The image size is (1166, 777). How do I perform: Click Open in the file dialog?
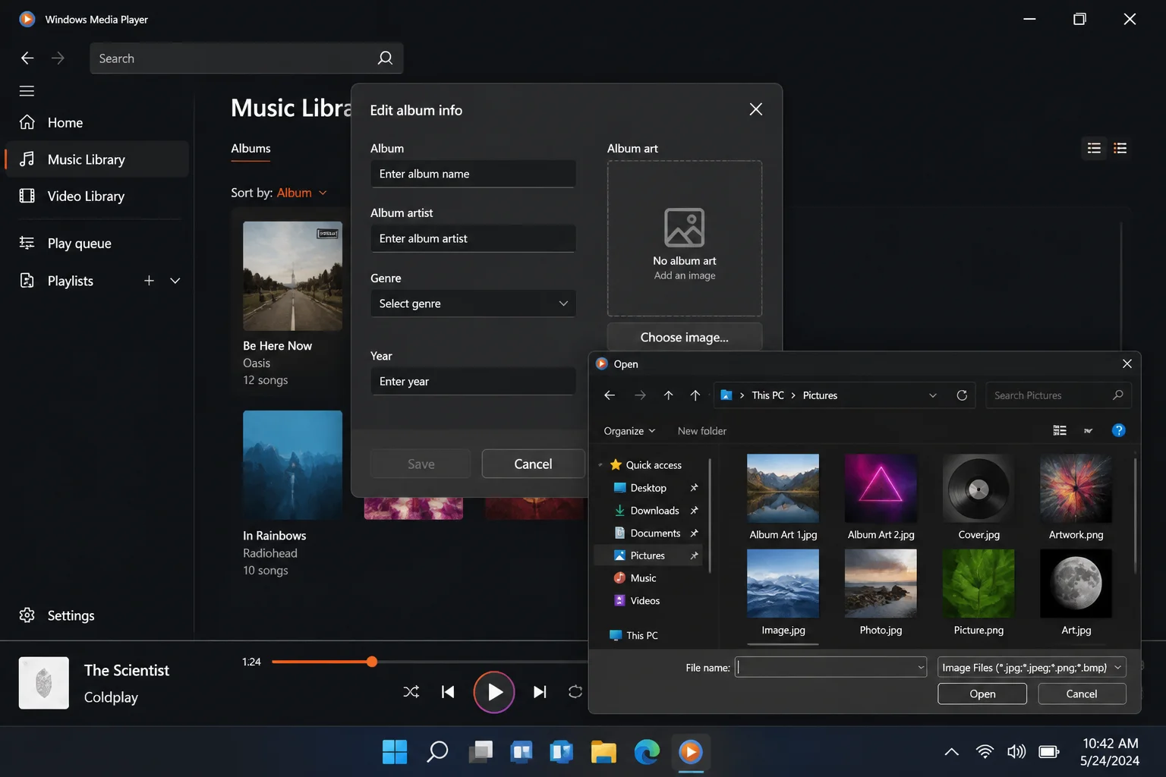982,694
